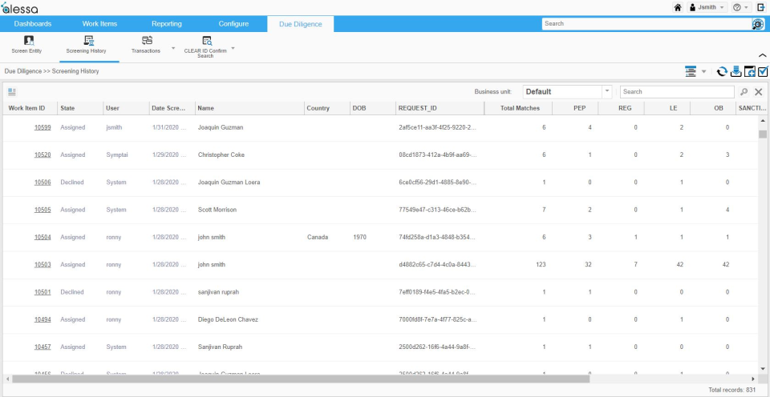
Task: Click the horizontal scrollbar under the grid
Action: [321, 379]
